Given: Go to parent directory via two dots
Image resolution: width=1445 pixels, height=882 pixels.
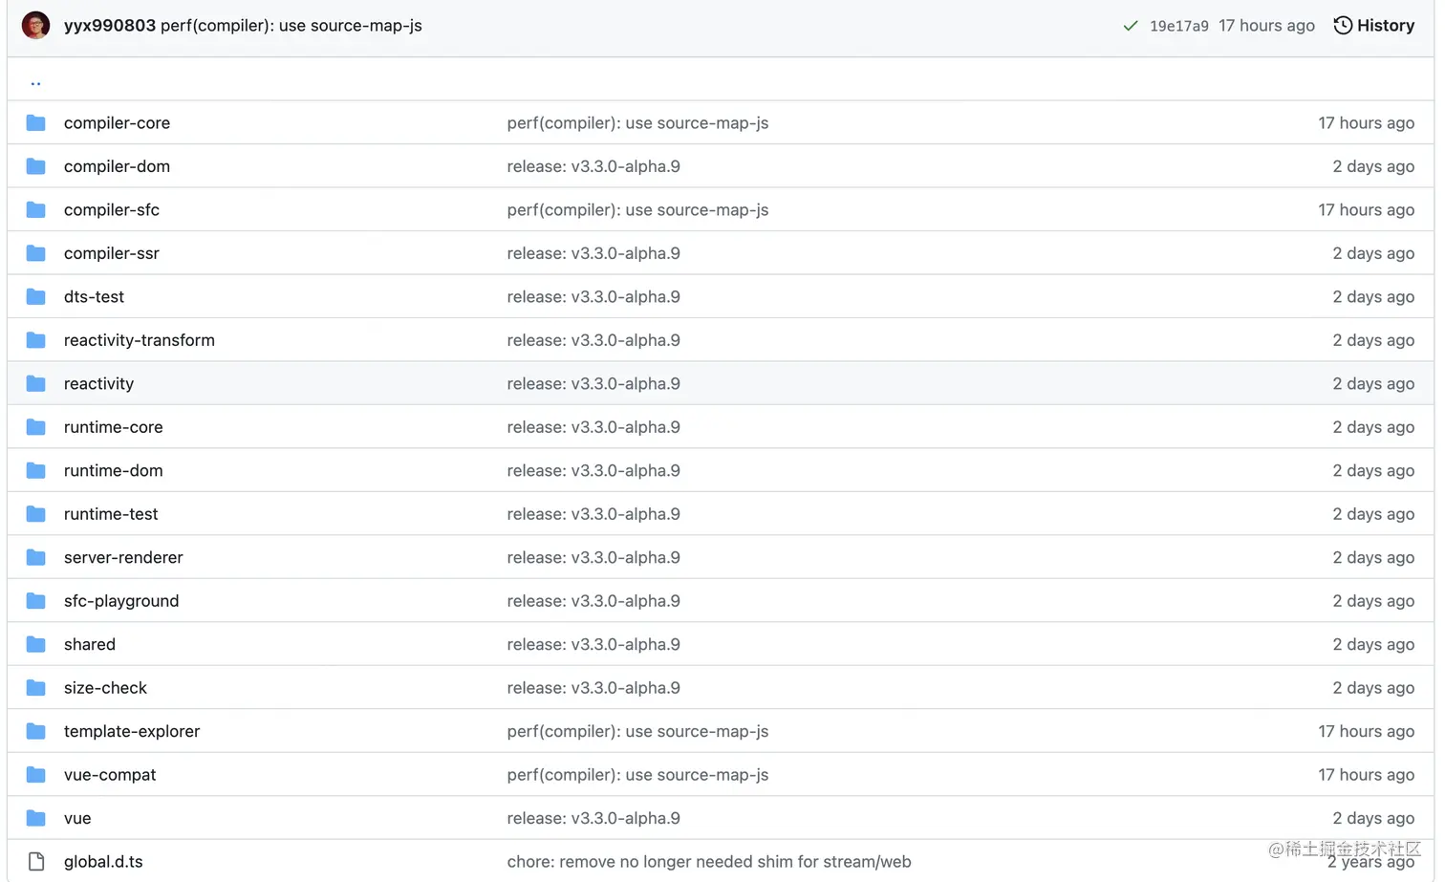Looking at the screenshot, I should tap(35, 82).
